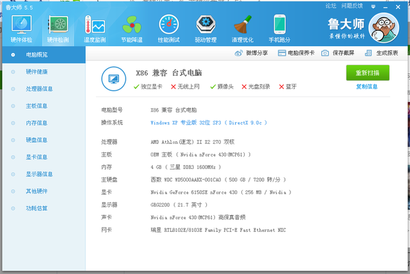Open 驱动管理 driver management icon
410x274 pixels.
206,28
